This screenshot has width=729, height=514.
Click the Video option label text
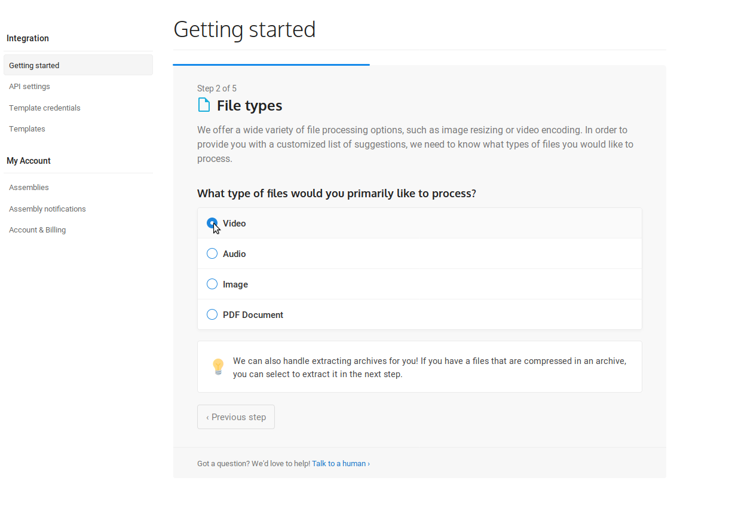[234, 224]
